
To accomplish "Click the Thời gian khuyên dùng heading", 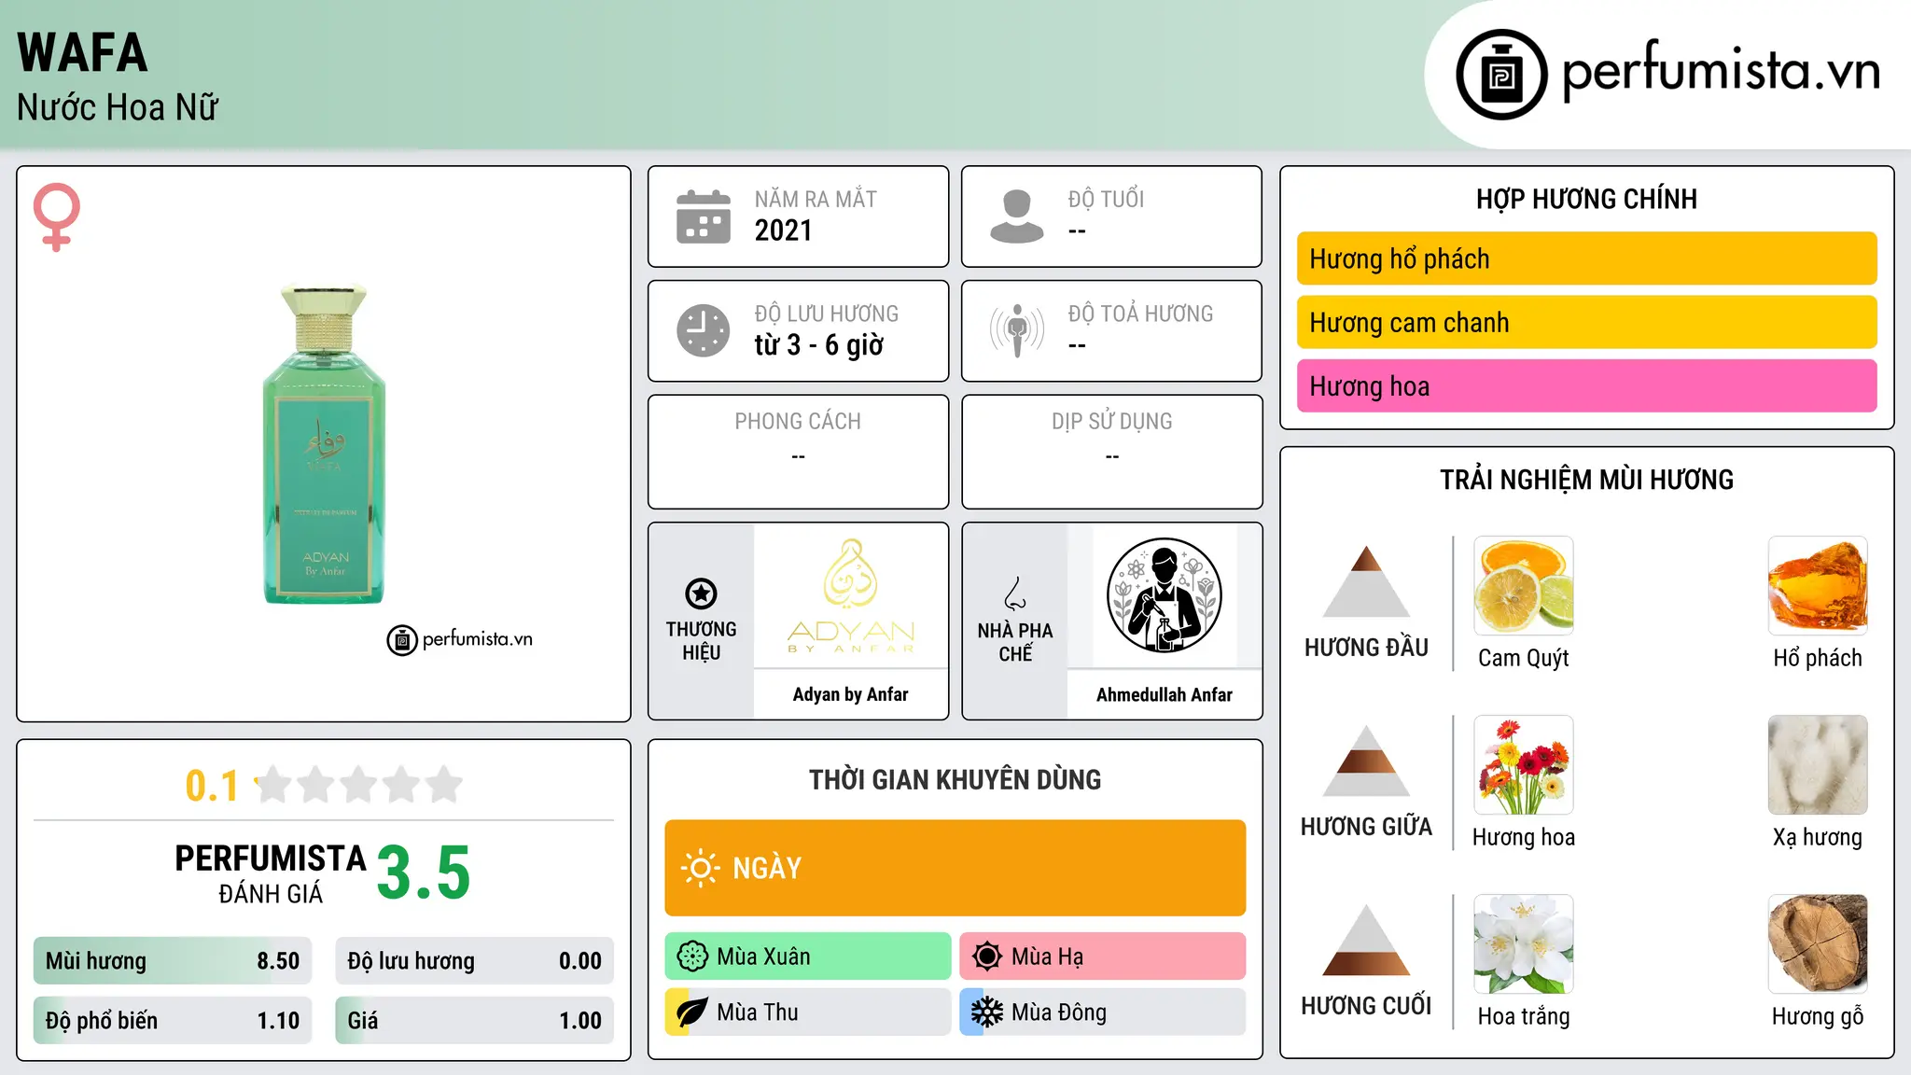I will 955,779.
